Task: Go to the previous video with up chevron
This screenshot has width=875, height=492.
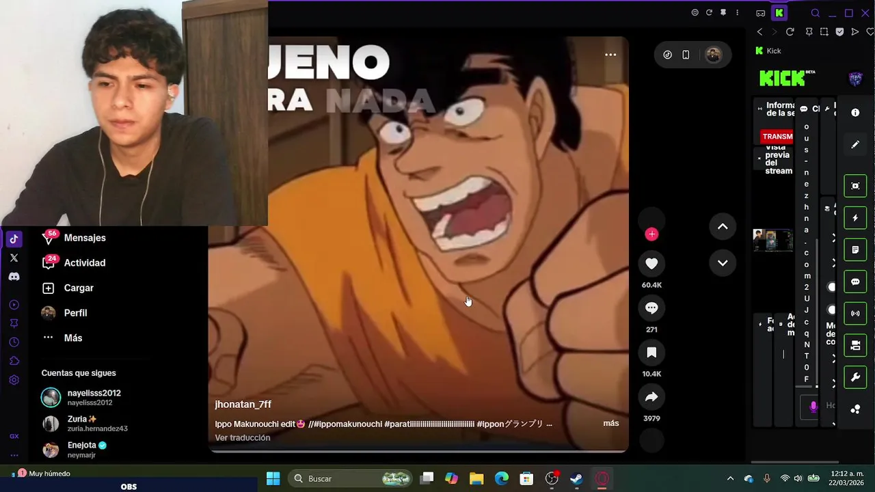Action: pos(723,227)
